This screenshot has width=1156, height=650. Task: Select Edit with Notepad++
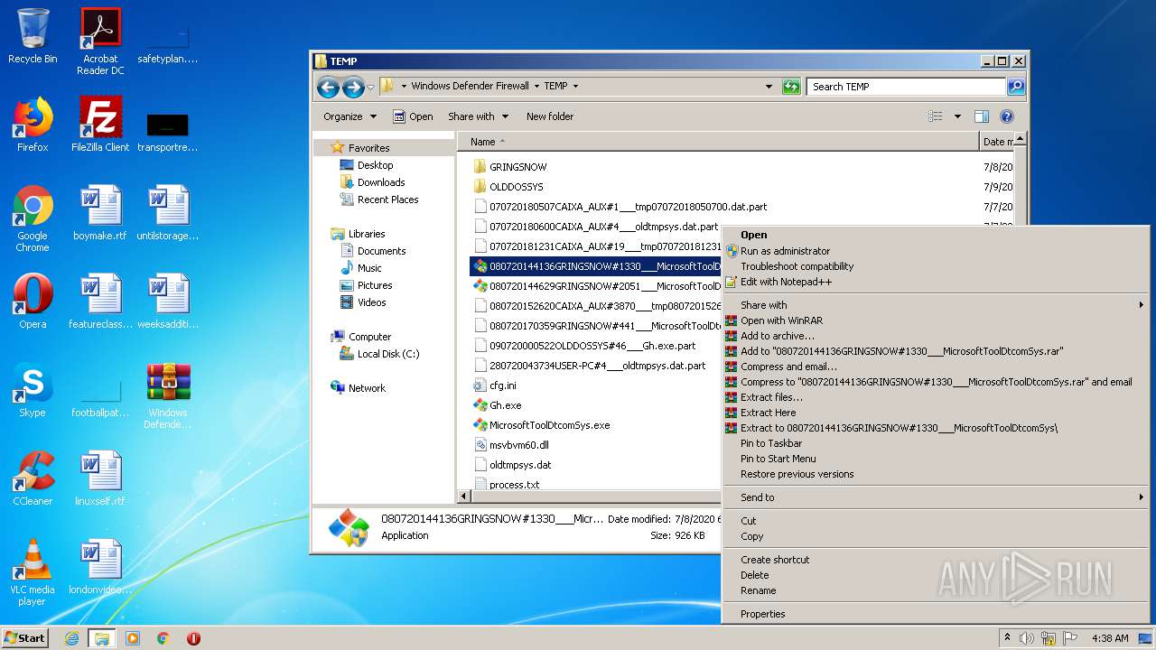tap(936, 282)
